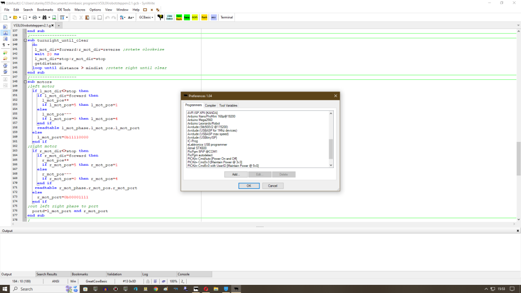
Task: Expand the New file dropdown arrow
Action: [x=10, y=17]
